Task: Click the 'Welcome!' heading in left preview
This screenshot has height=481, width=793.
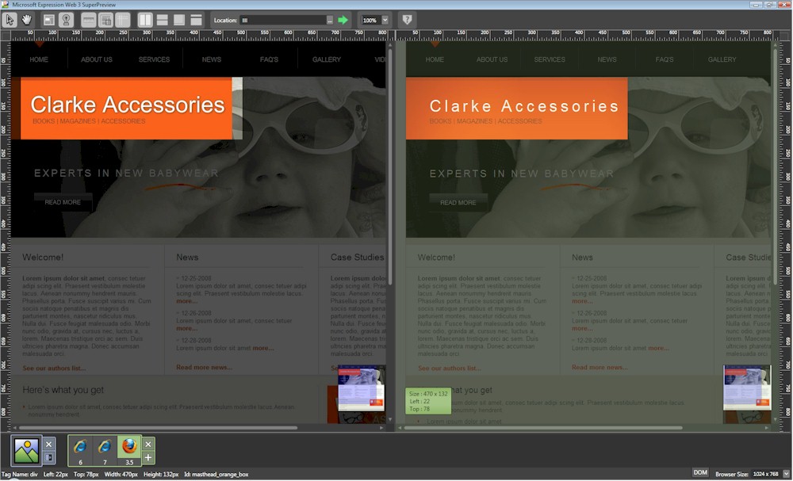Action: coord(43,258)
